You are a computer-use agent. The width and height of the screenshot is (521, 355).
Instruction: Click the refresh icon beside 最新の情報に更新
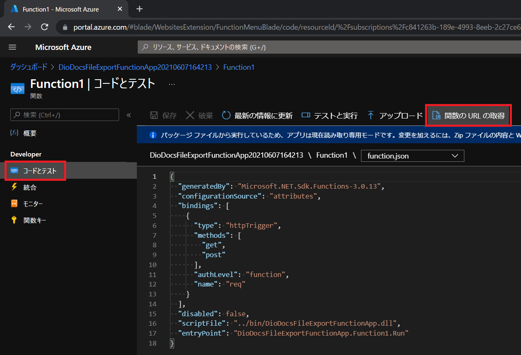[x=226, y=116]
